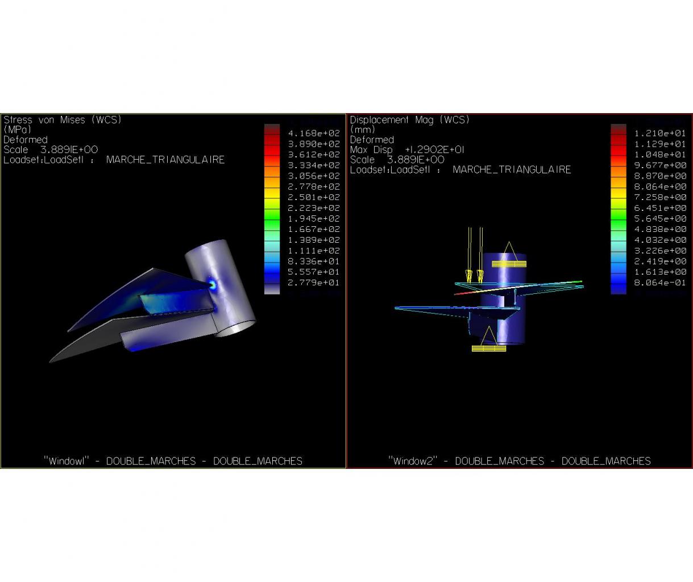Click the 2.778e+02 stress legend value
The image size is (693, 582).
pyautogui.click(x=314, y=186)
